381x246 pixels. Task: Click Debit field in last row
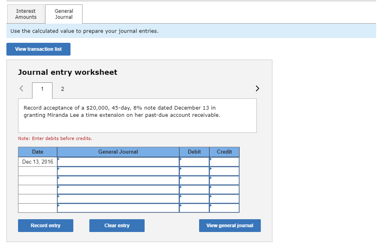[x=194, y=208]
